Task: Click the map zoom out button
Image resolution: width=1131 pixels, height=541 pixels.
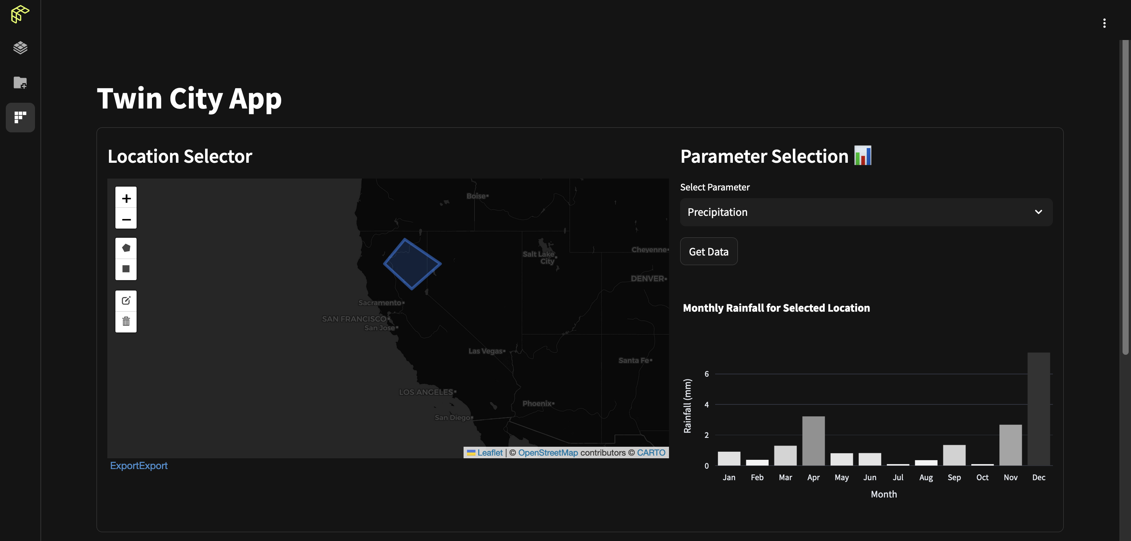Action: click(x=126, y=219)
